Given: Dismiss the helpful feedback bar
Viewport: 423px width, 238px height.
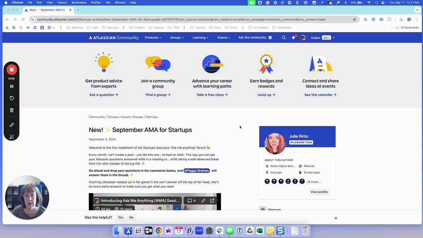Looking at the screenshot, I should (x=336, y=218).
